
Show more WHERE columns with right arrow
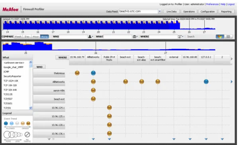point(232,59)
